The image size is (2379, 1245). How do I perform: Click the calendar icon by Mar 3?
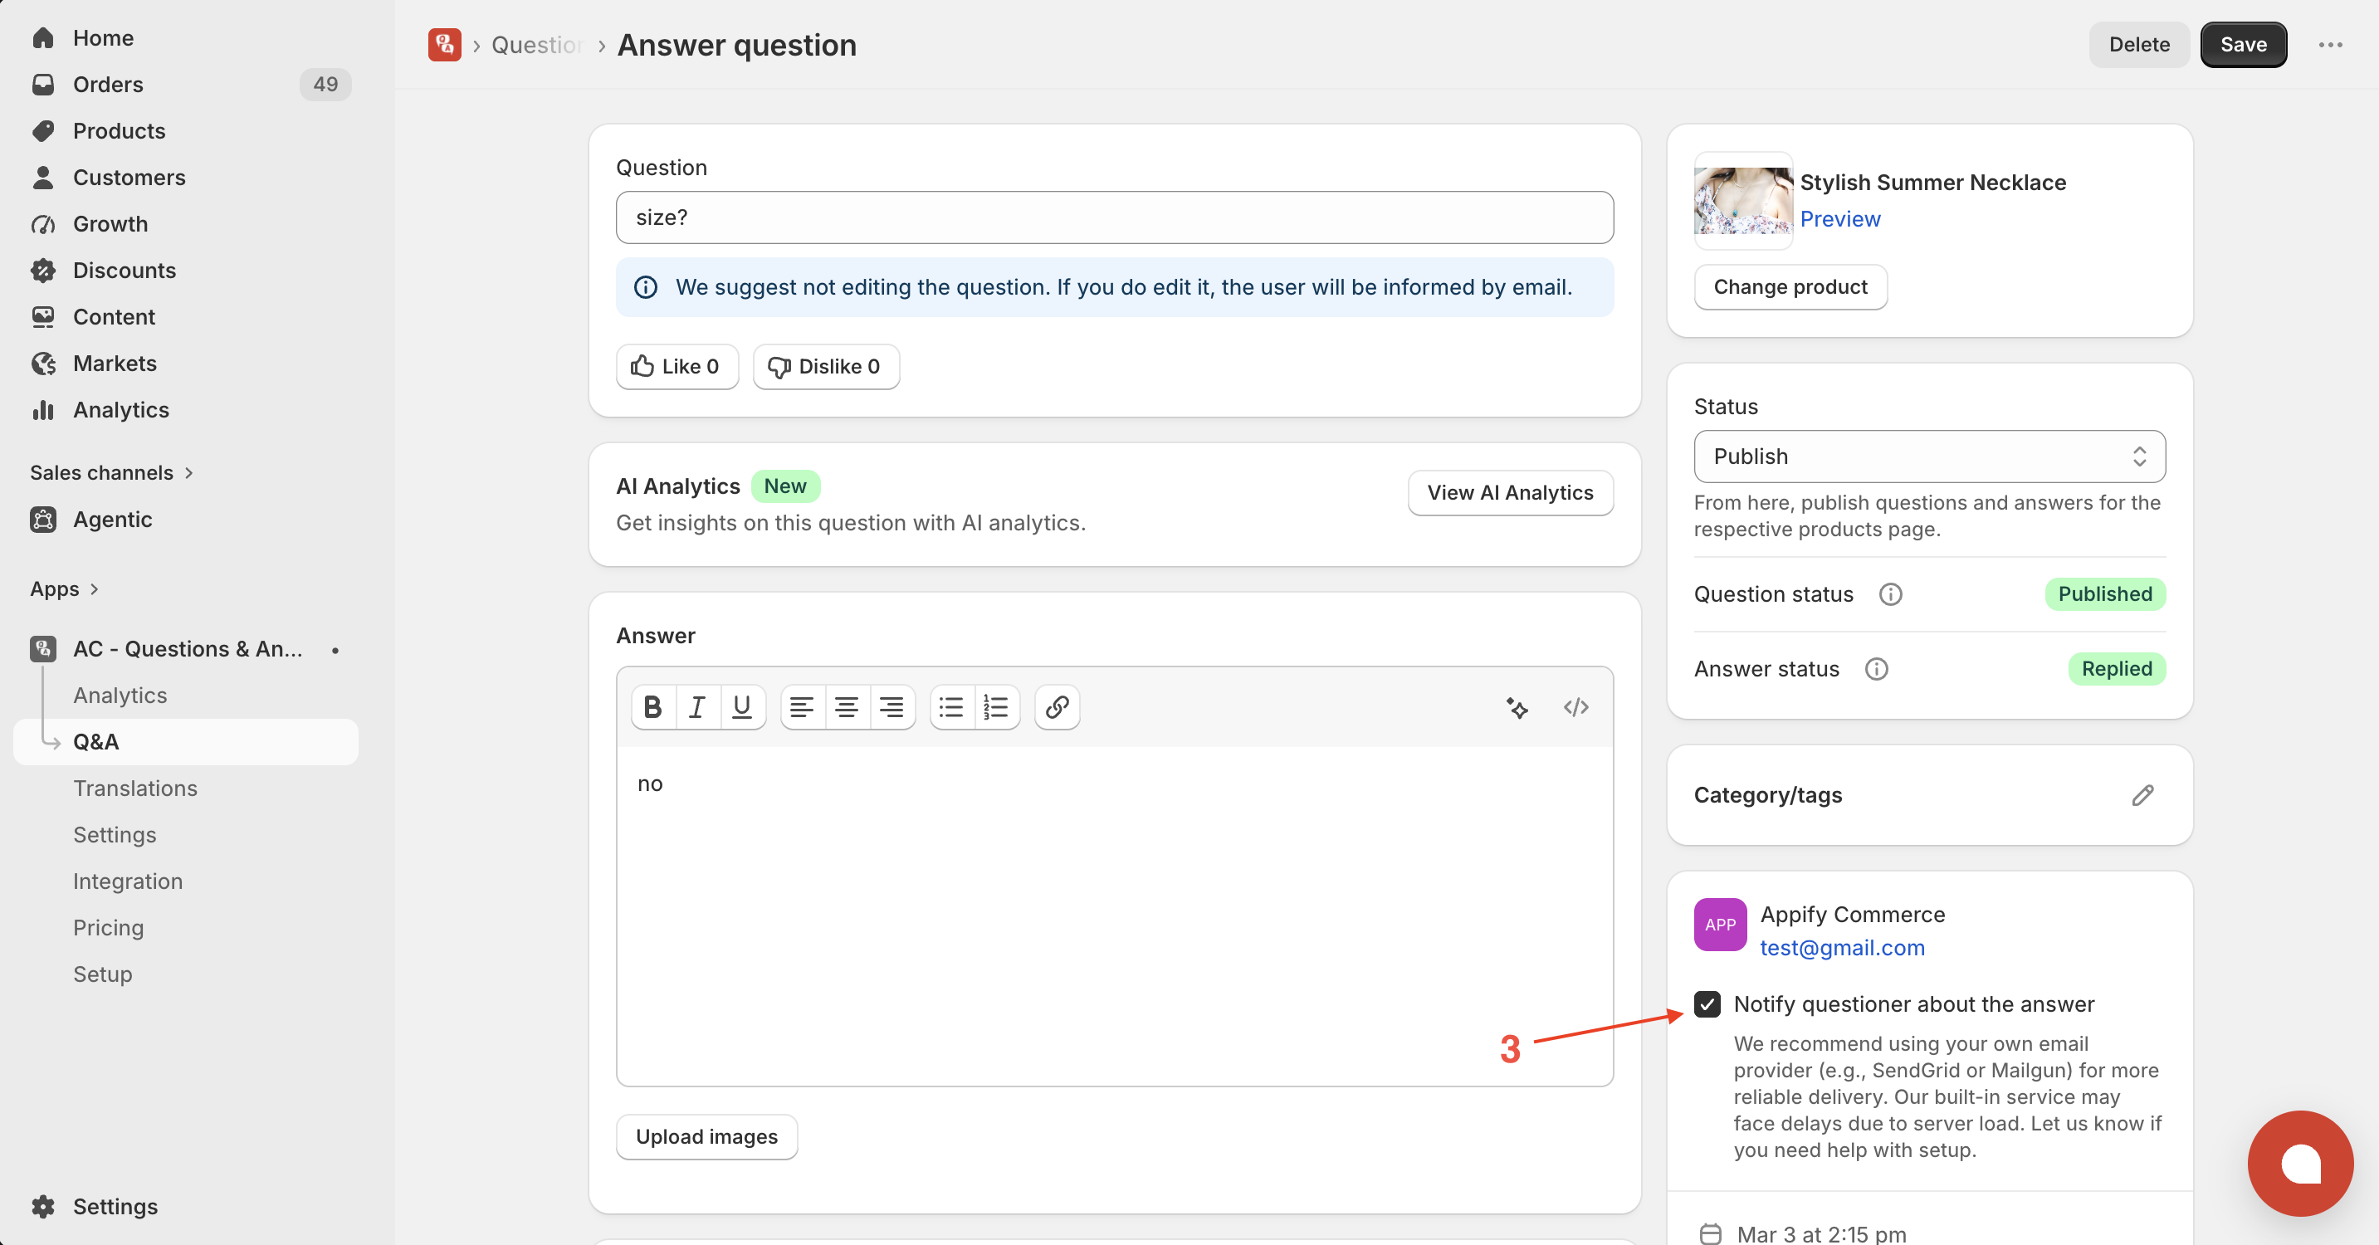click(x=1710, y=1234)
